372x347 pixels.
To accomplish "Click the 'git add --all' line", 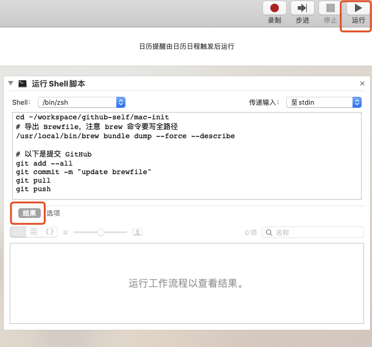I will [x=44, y=163].
